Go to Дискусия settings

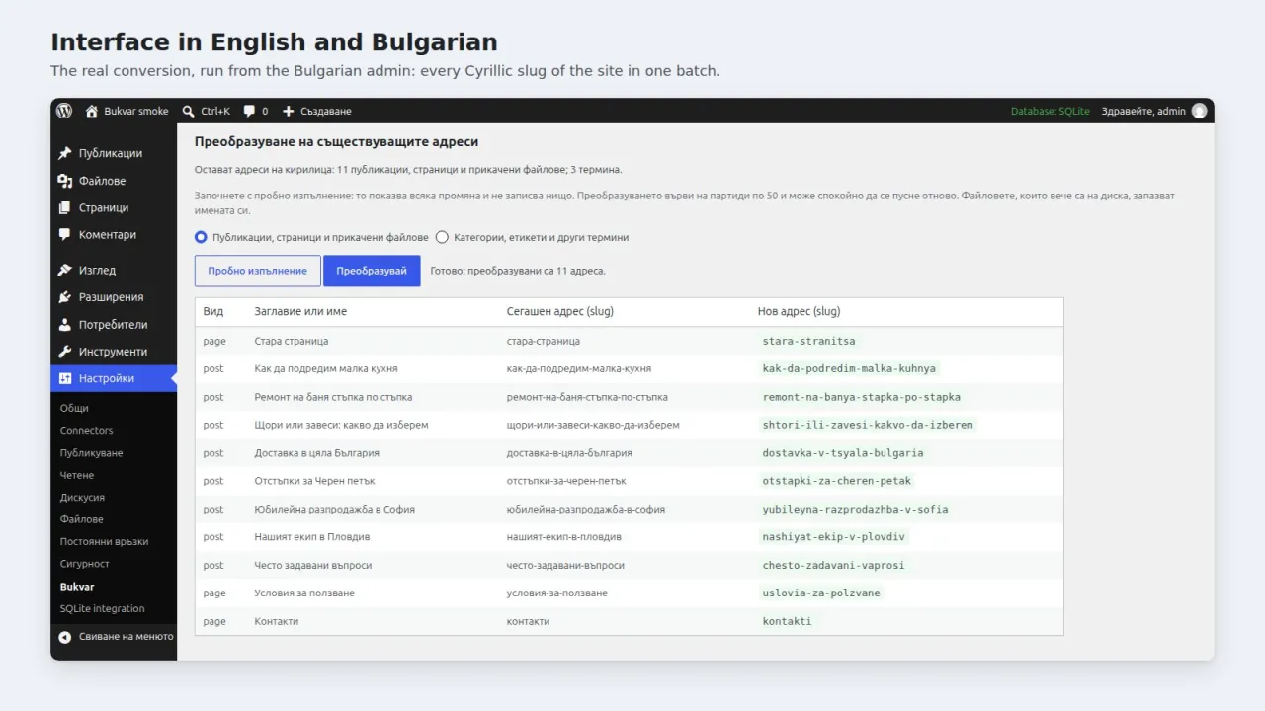point(82,498)
